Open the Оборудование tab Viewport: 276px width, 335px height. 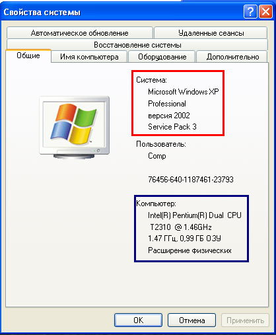pyautogui.click(x=162, y=57)
